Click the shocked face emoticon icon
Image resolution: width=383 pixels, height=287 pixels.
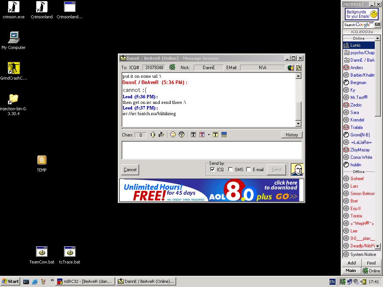pyautogui.click(x=181, y=135)
